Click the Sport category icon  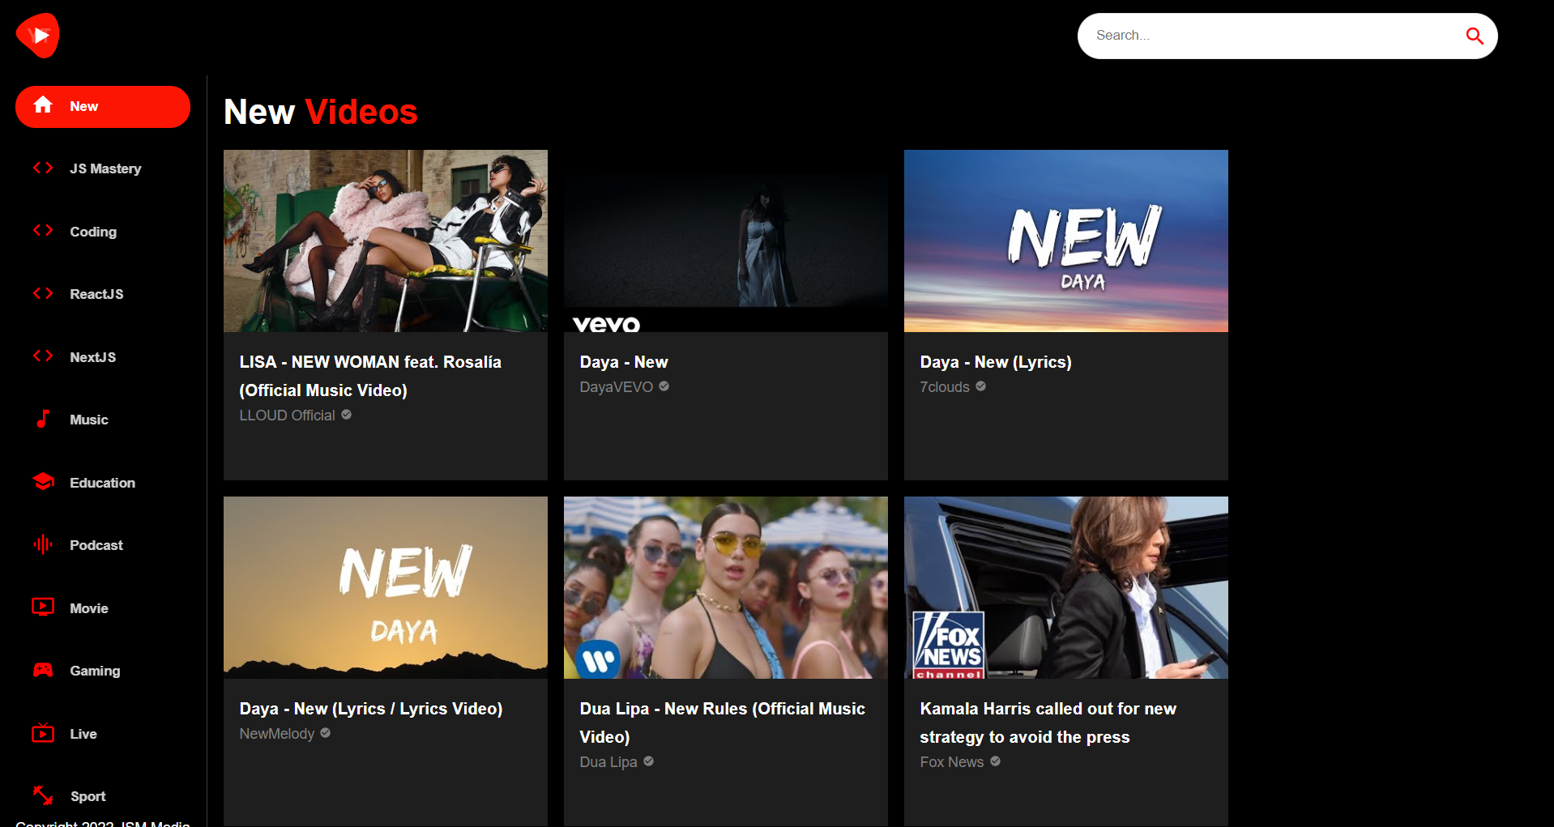tap(43, 795)
